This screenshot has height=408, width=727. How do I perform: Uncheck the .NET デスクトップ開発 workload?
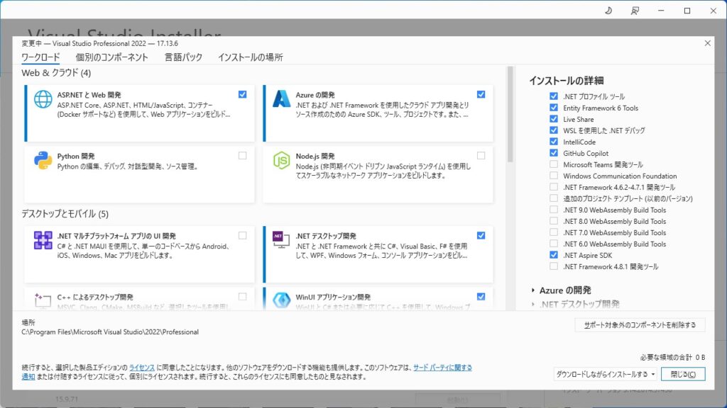[x=481, y=235]
